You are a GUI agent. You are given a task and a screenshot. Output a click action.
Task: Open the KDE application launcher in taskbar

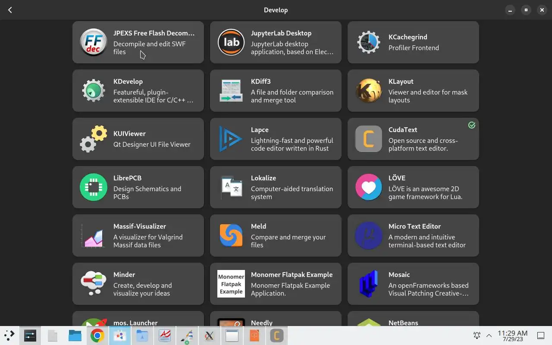pos(9,336)
